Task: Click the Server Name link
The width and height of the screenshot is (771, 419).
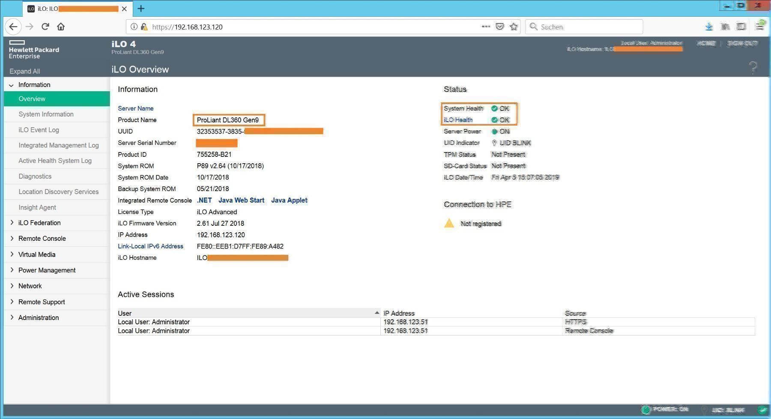Action: [135, 108]
